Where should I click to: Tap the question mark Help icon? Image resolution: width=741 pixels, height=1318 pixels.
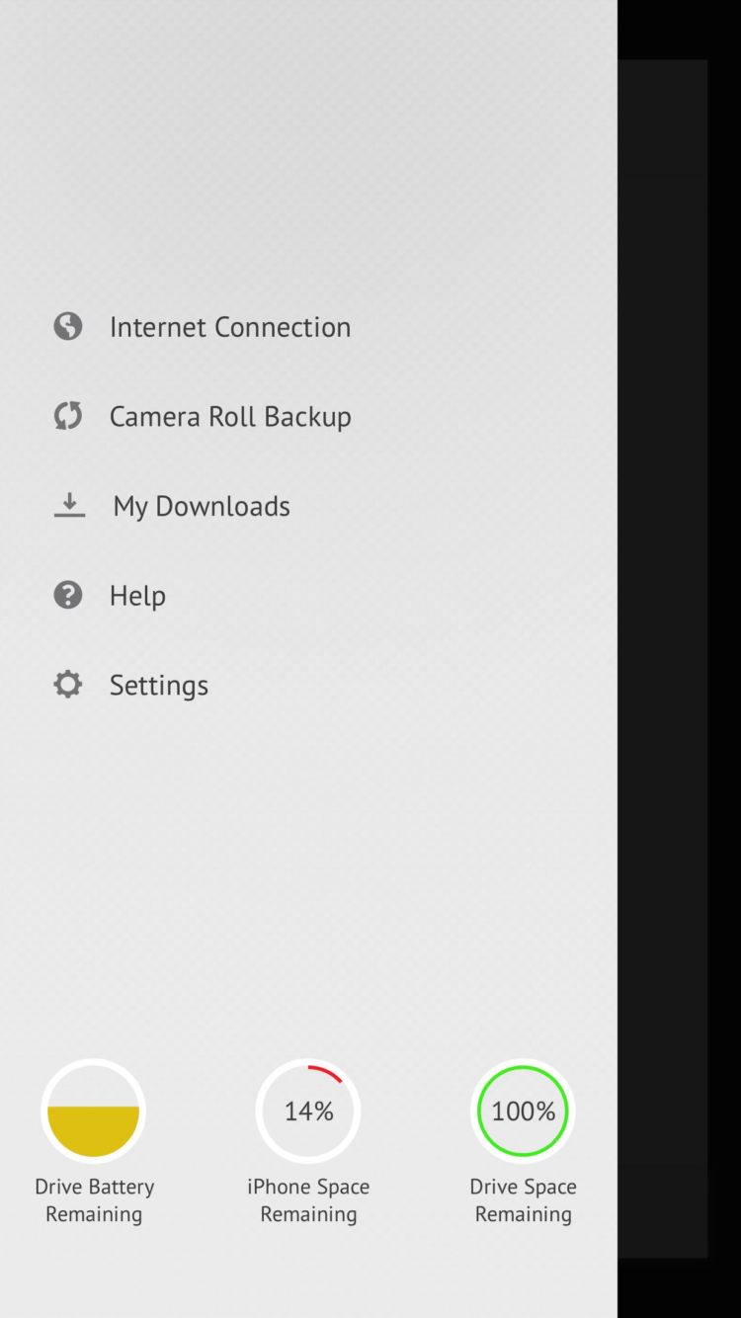tap(68, 595)
